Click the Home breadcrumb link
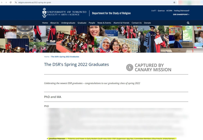The image size is (203, 140). coord(47,57)
